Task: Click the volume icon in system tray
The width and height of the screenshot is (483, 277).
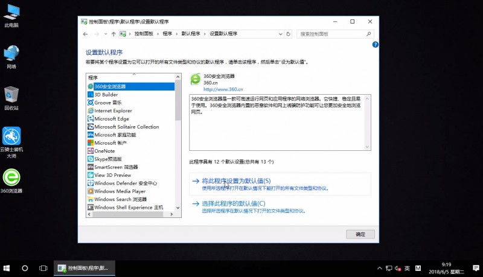Action: pos(398,269)
